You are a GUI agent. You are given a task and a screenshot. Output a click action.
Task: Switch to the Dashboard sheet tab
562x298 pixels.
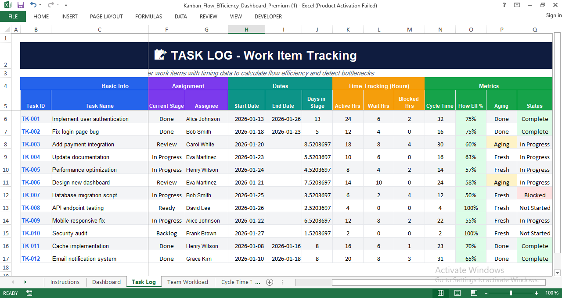pyautogui.click(x=106, y=282)
